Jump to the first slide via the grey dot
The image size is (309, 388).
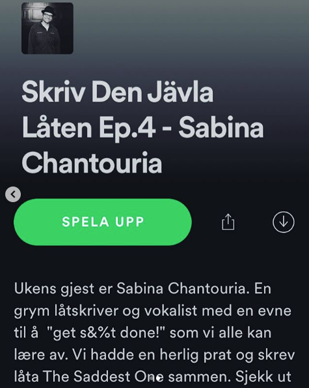click(x=152, y=378)
